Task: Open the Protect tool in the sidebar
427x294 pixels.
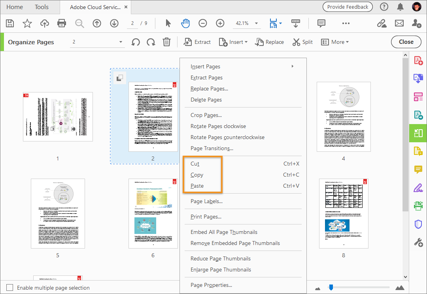Action: 418,224
